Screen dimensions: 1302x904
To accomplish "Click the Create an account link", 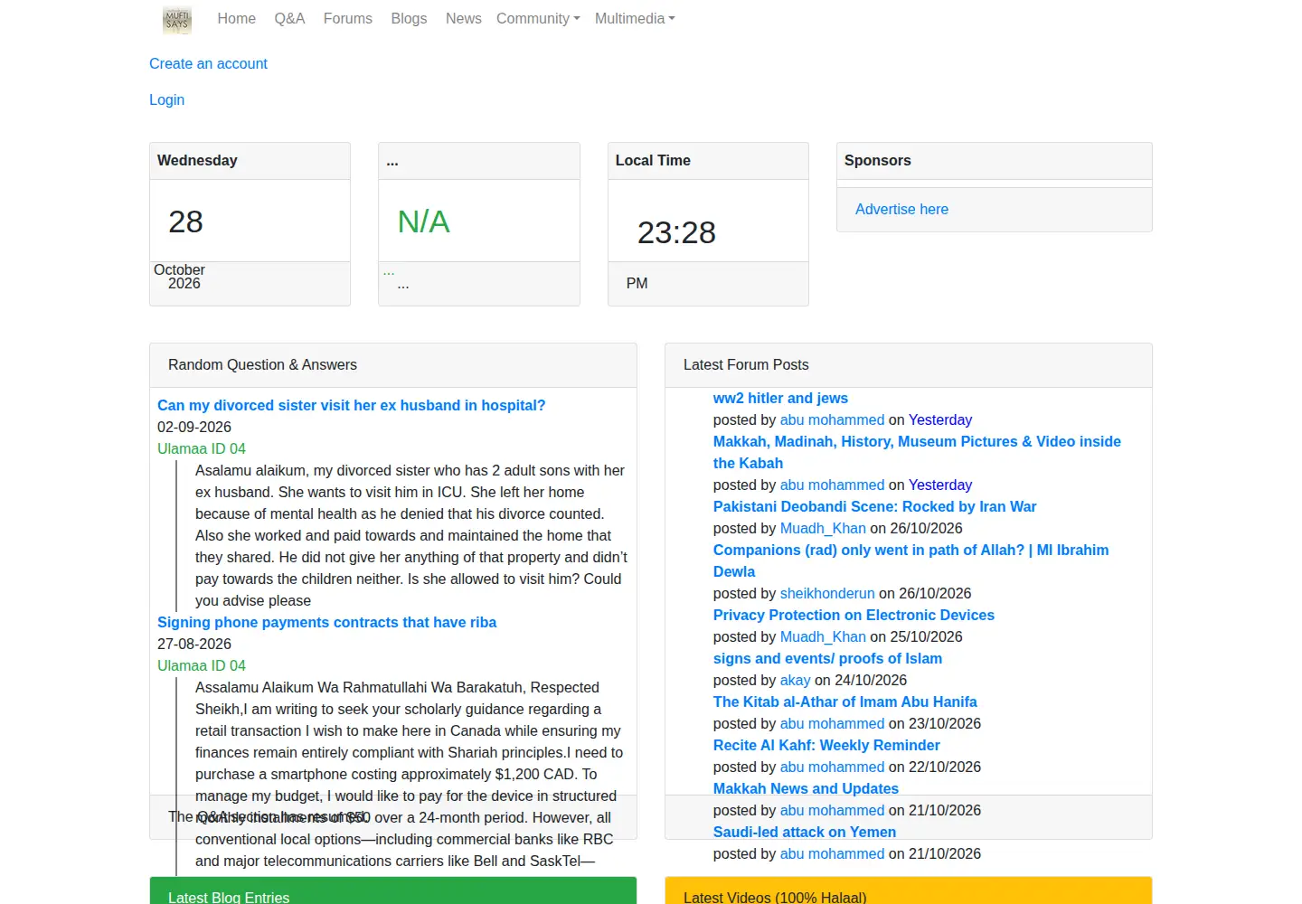I will pos(208,63).
